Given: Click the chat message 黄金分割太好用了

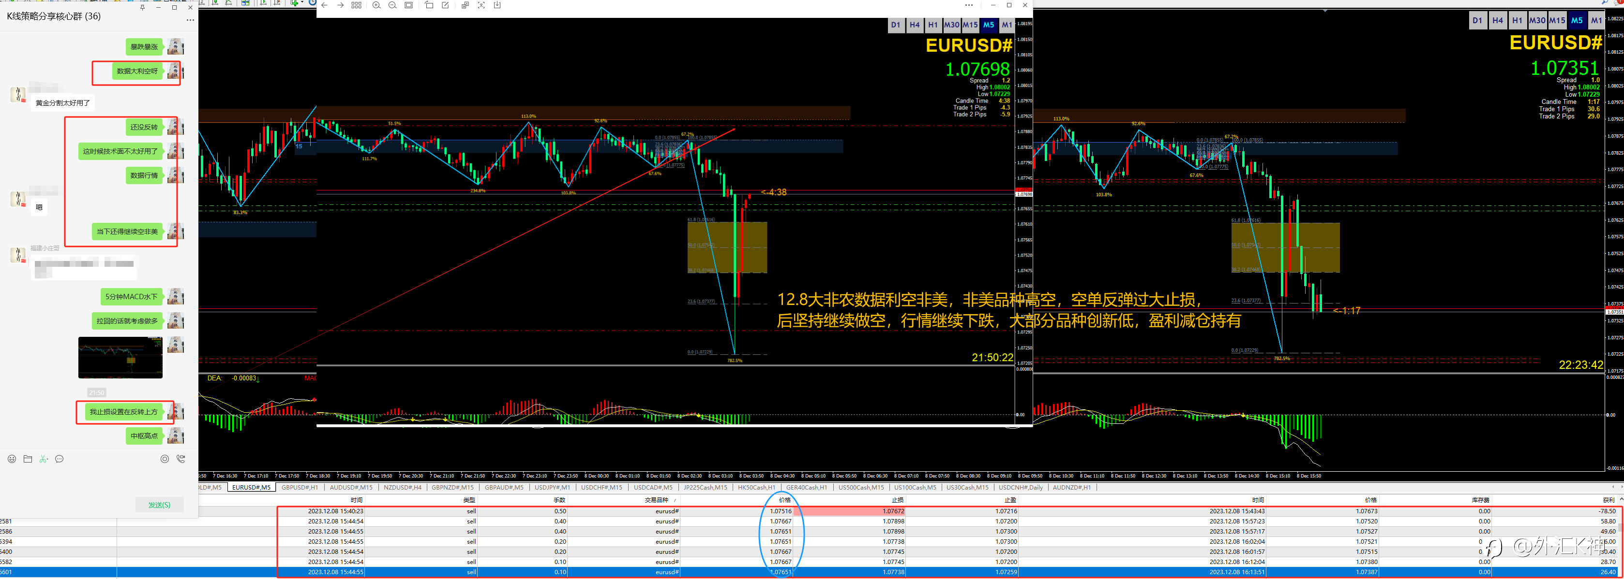Looking at the screenshot, I should 63,103.
